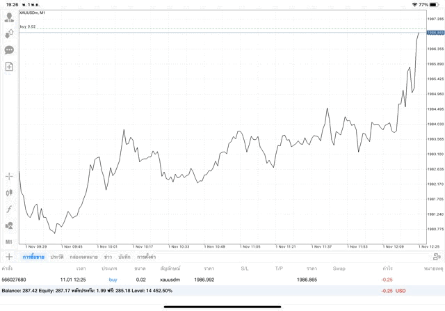Go to the ข่าว tab
This screenshot has width=445, height=311.
pos(108,257)
